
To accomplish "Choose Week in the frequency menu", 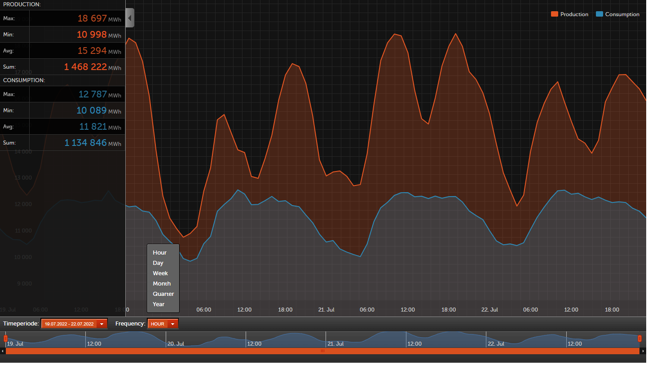I will [x=160, y=273].
